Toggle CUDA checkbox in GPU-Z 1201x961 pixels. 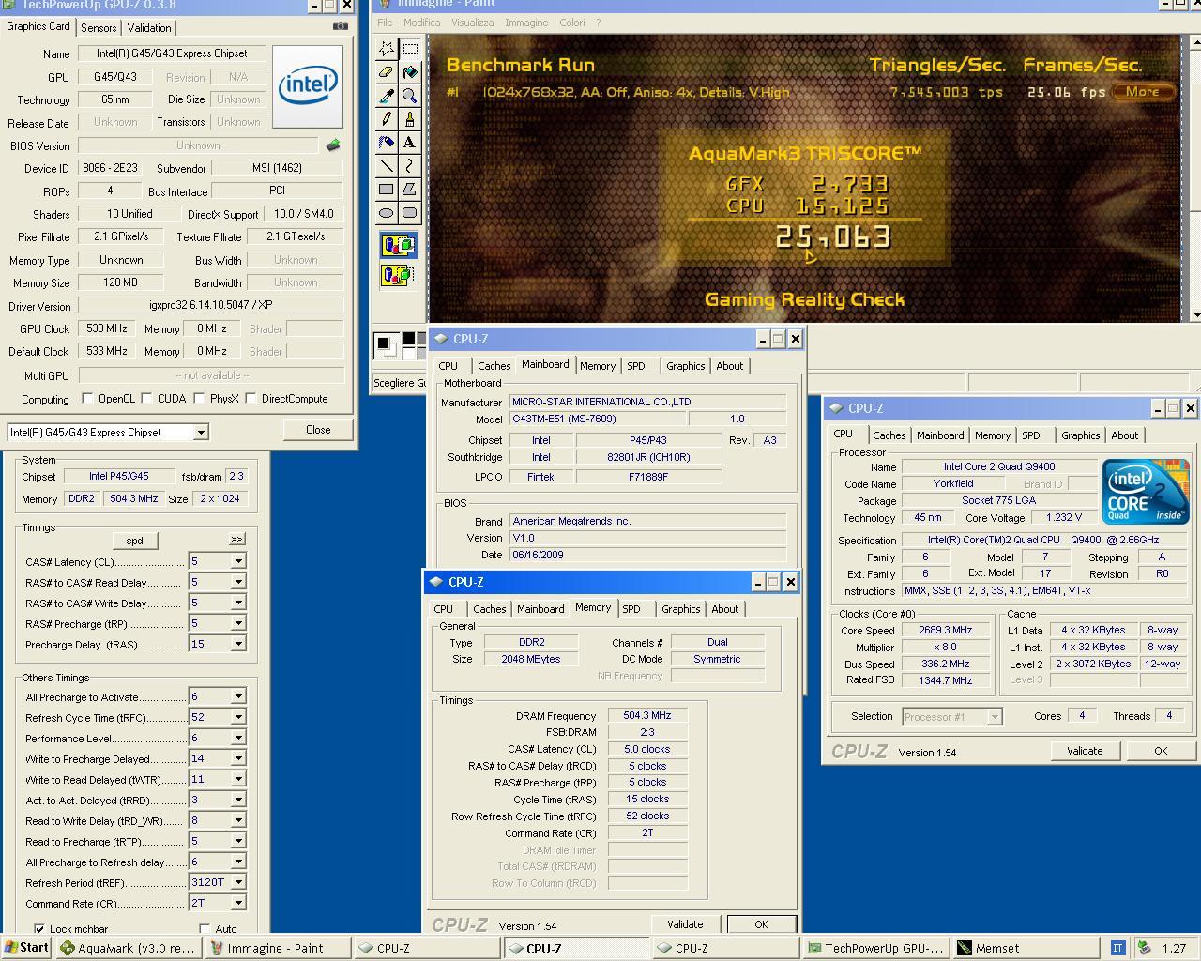click(147, 399)
